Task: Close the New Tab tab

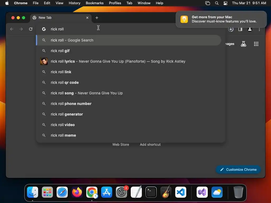Action: [87, 18]
